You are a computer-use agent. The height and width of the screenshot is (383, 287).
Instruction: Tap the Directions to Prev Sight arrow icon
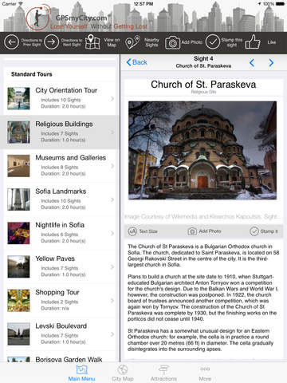(x=11, y=42)
